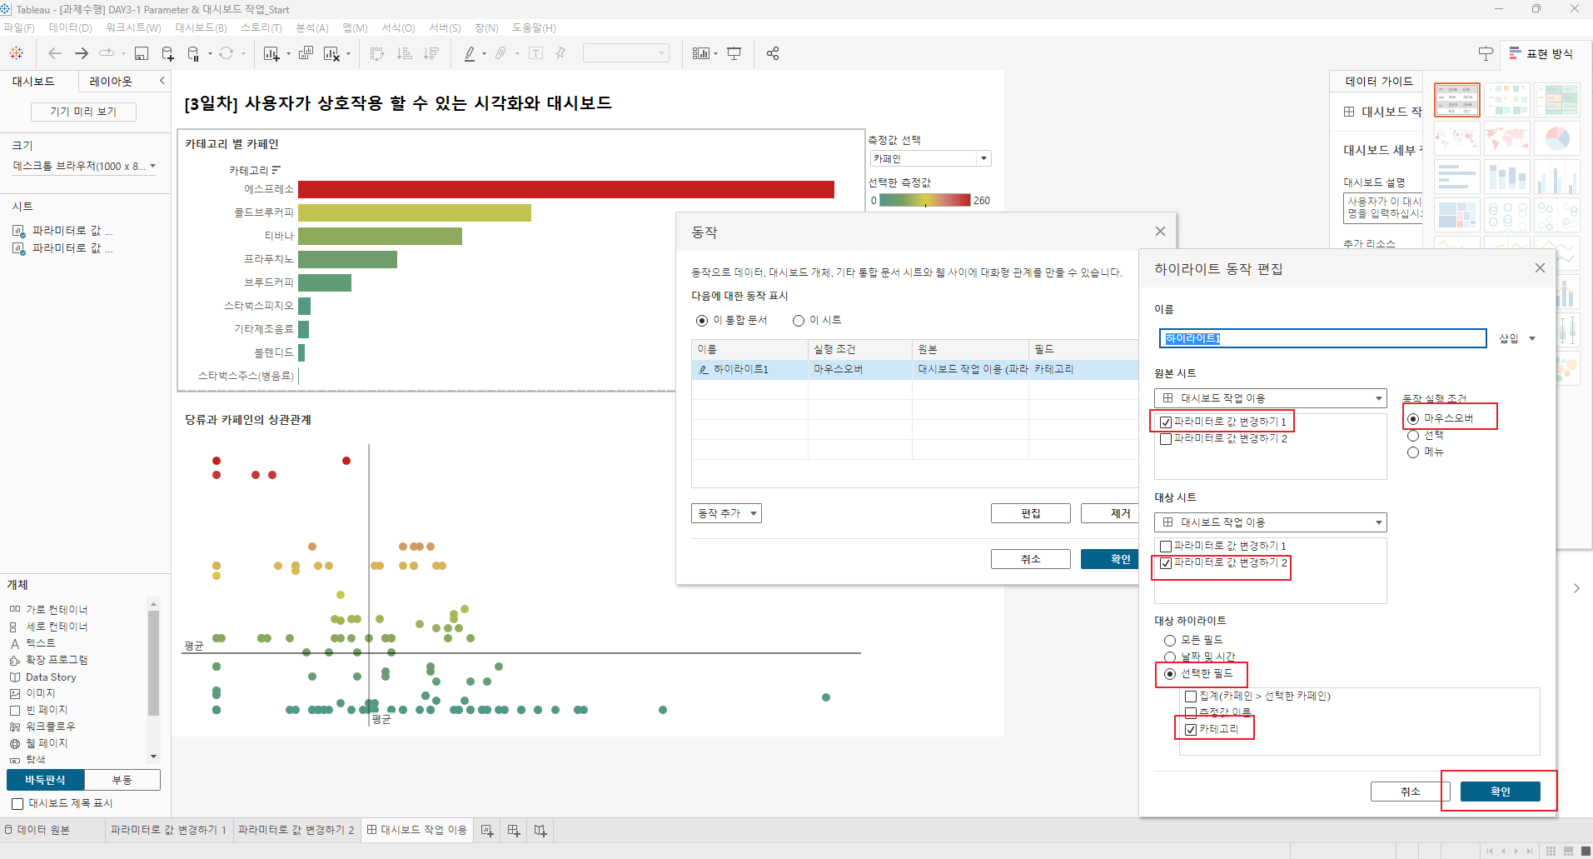
Task: Start presentation mode from toolbar icon
Action: pyautogui.click(x=734, y=53)
